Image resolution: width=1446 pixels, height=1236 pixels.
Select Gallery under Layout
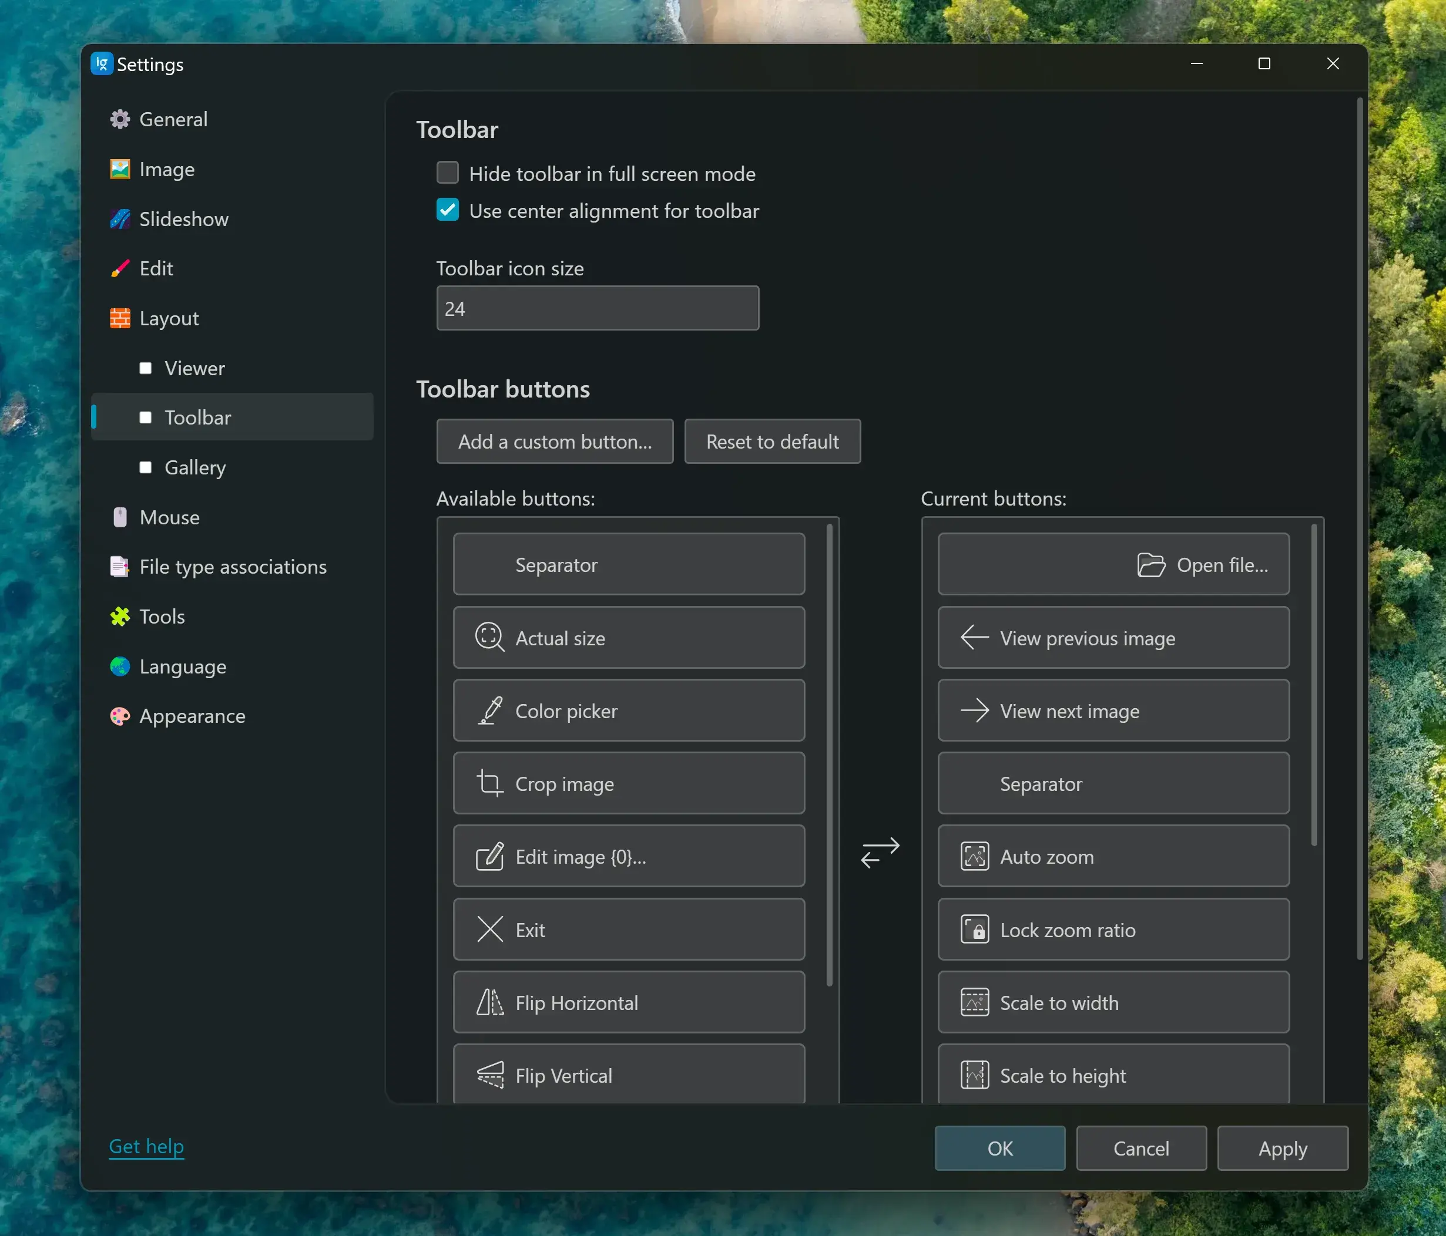click(x=194, y=467)
